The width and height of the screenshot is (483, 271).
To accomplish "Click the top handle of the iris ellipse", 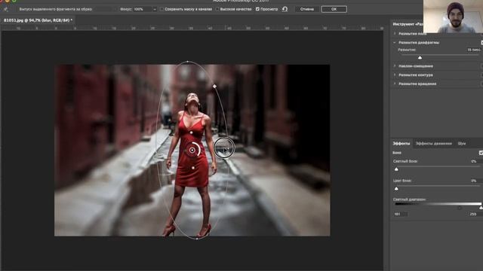I will (x=188, y=62).
